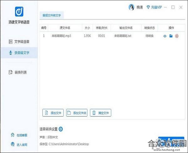Viewport: 188px width, 153px height.
Task: Click the microphone icon beside 录音转文字
Action: [11, 53]
